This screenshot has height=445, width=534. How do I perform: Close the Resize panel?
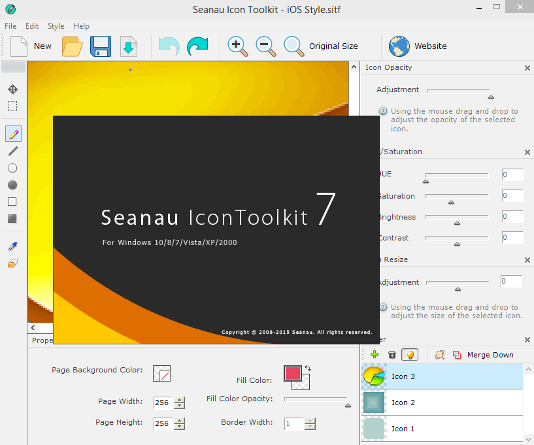tap(527, 260)
